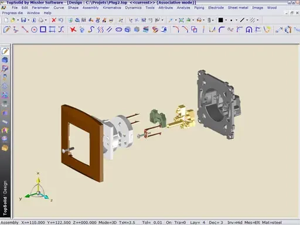Expand the dropdown arrow beside Save

29,20
